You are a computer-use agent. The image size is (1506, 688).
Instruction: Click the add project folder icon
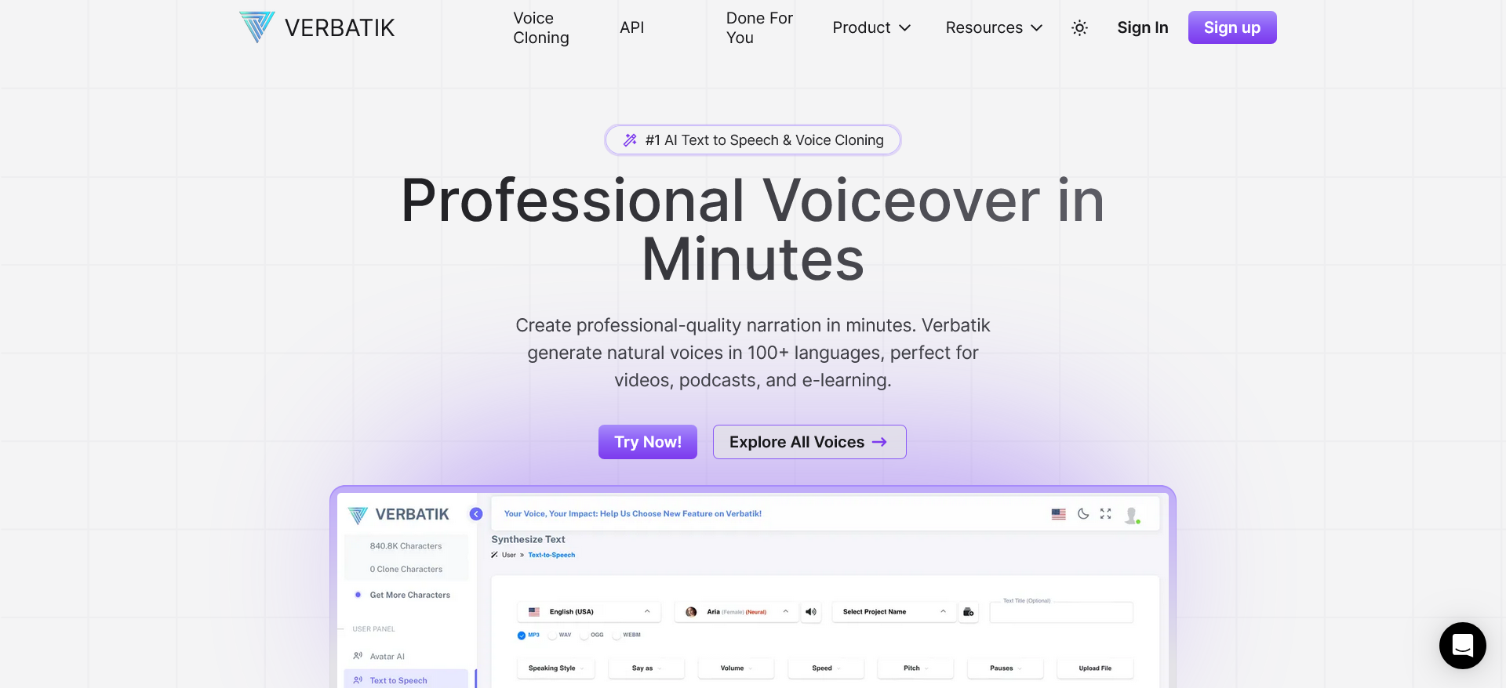pos(969,612)
